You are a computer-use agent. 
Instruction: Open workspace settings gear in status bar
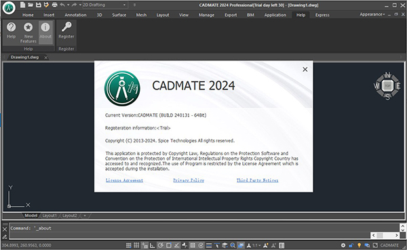(343, 245)
